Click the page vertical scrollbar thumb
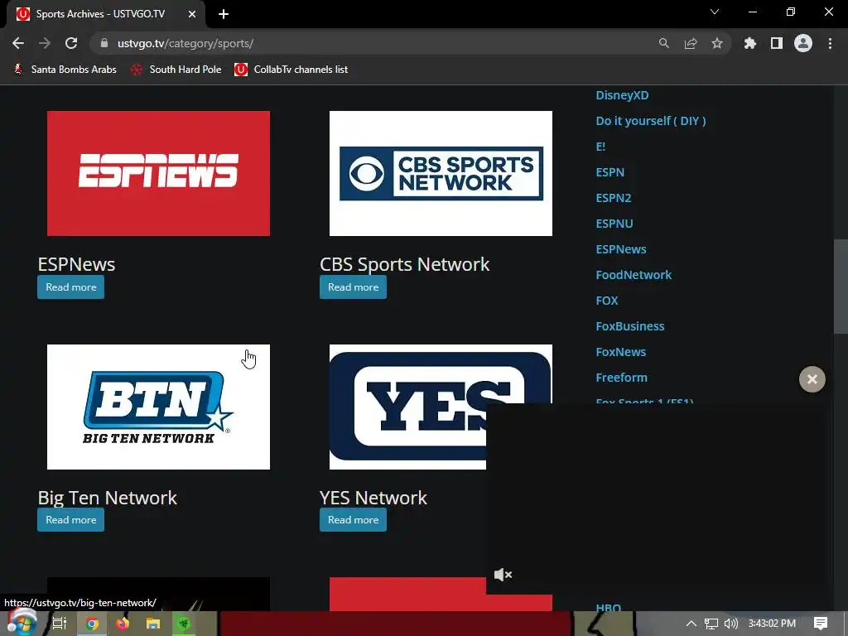 point(841,287)
